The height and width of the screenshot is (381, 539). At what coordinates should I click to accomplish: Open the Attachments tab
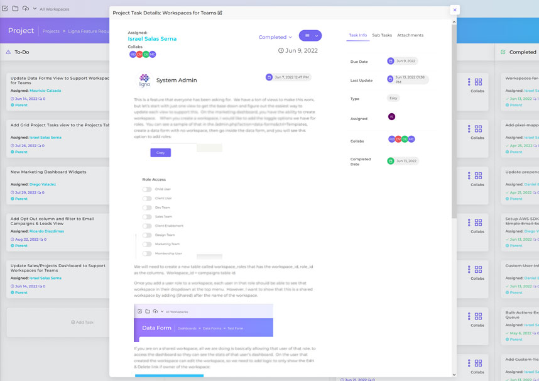(x=410, y=35)
